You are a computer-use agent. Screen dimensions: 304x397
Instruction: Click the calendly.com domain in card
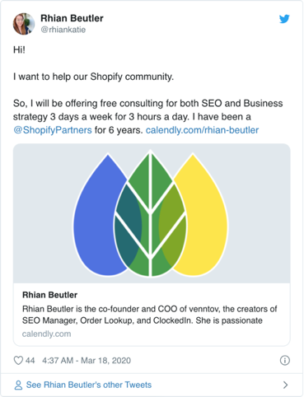click(x=46, y=334)
